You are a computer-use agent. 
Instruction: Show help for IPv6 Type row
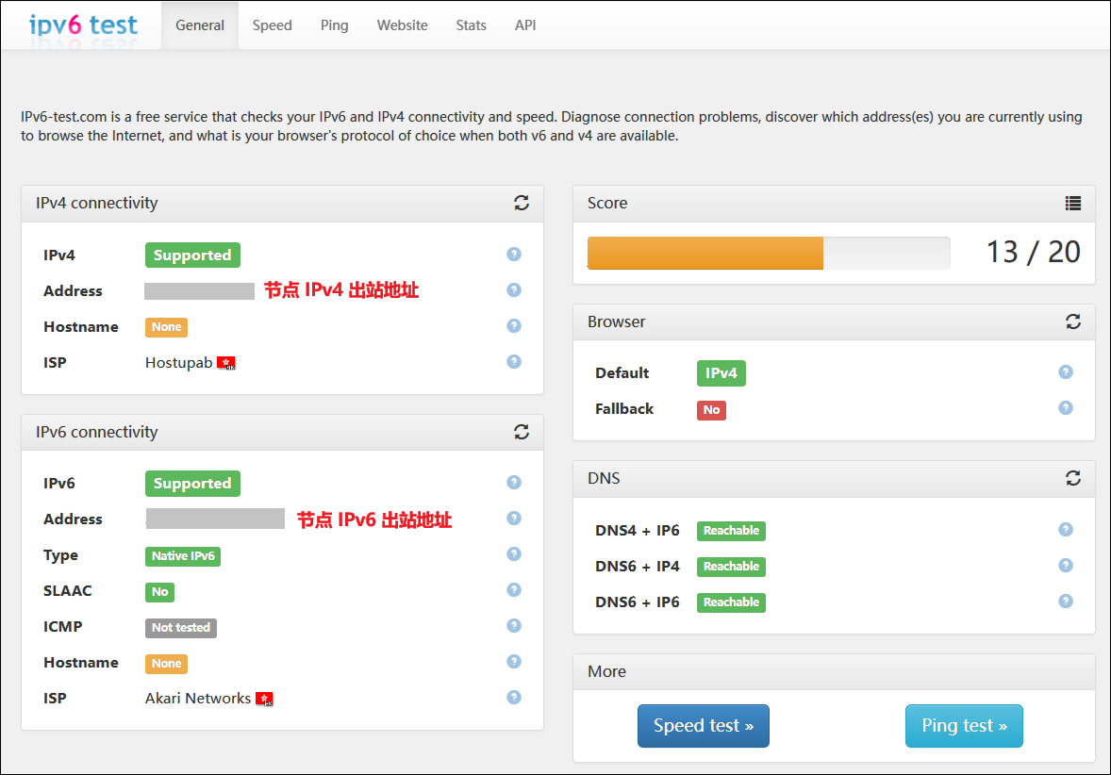pyautogui.click(x=514, y=554)
